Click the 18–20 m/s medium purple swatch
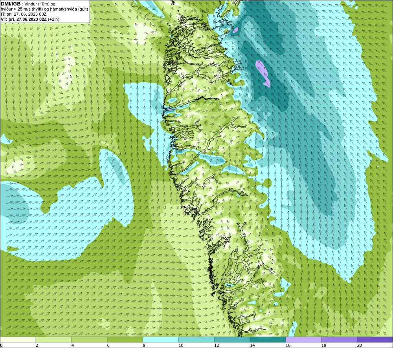 coord(339,339)
